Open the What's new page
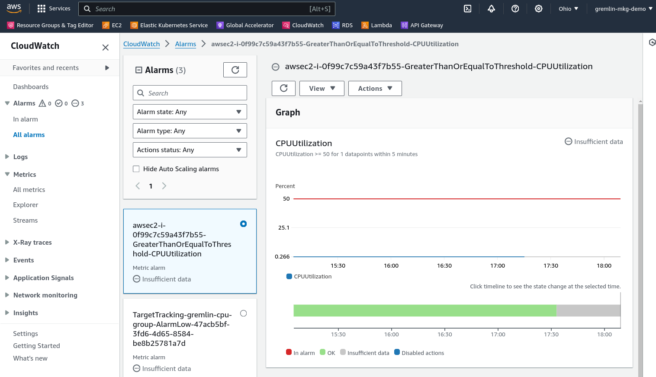The width and height of the screenshot is (656, 377). tap(30, 358)
